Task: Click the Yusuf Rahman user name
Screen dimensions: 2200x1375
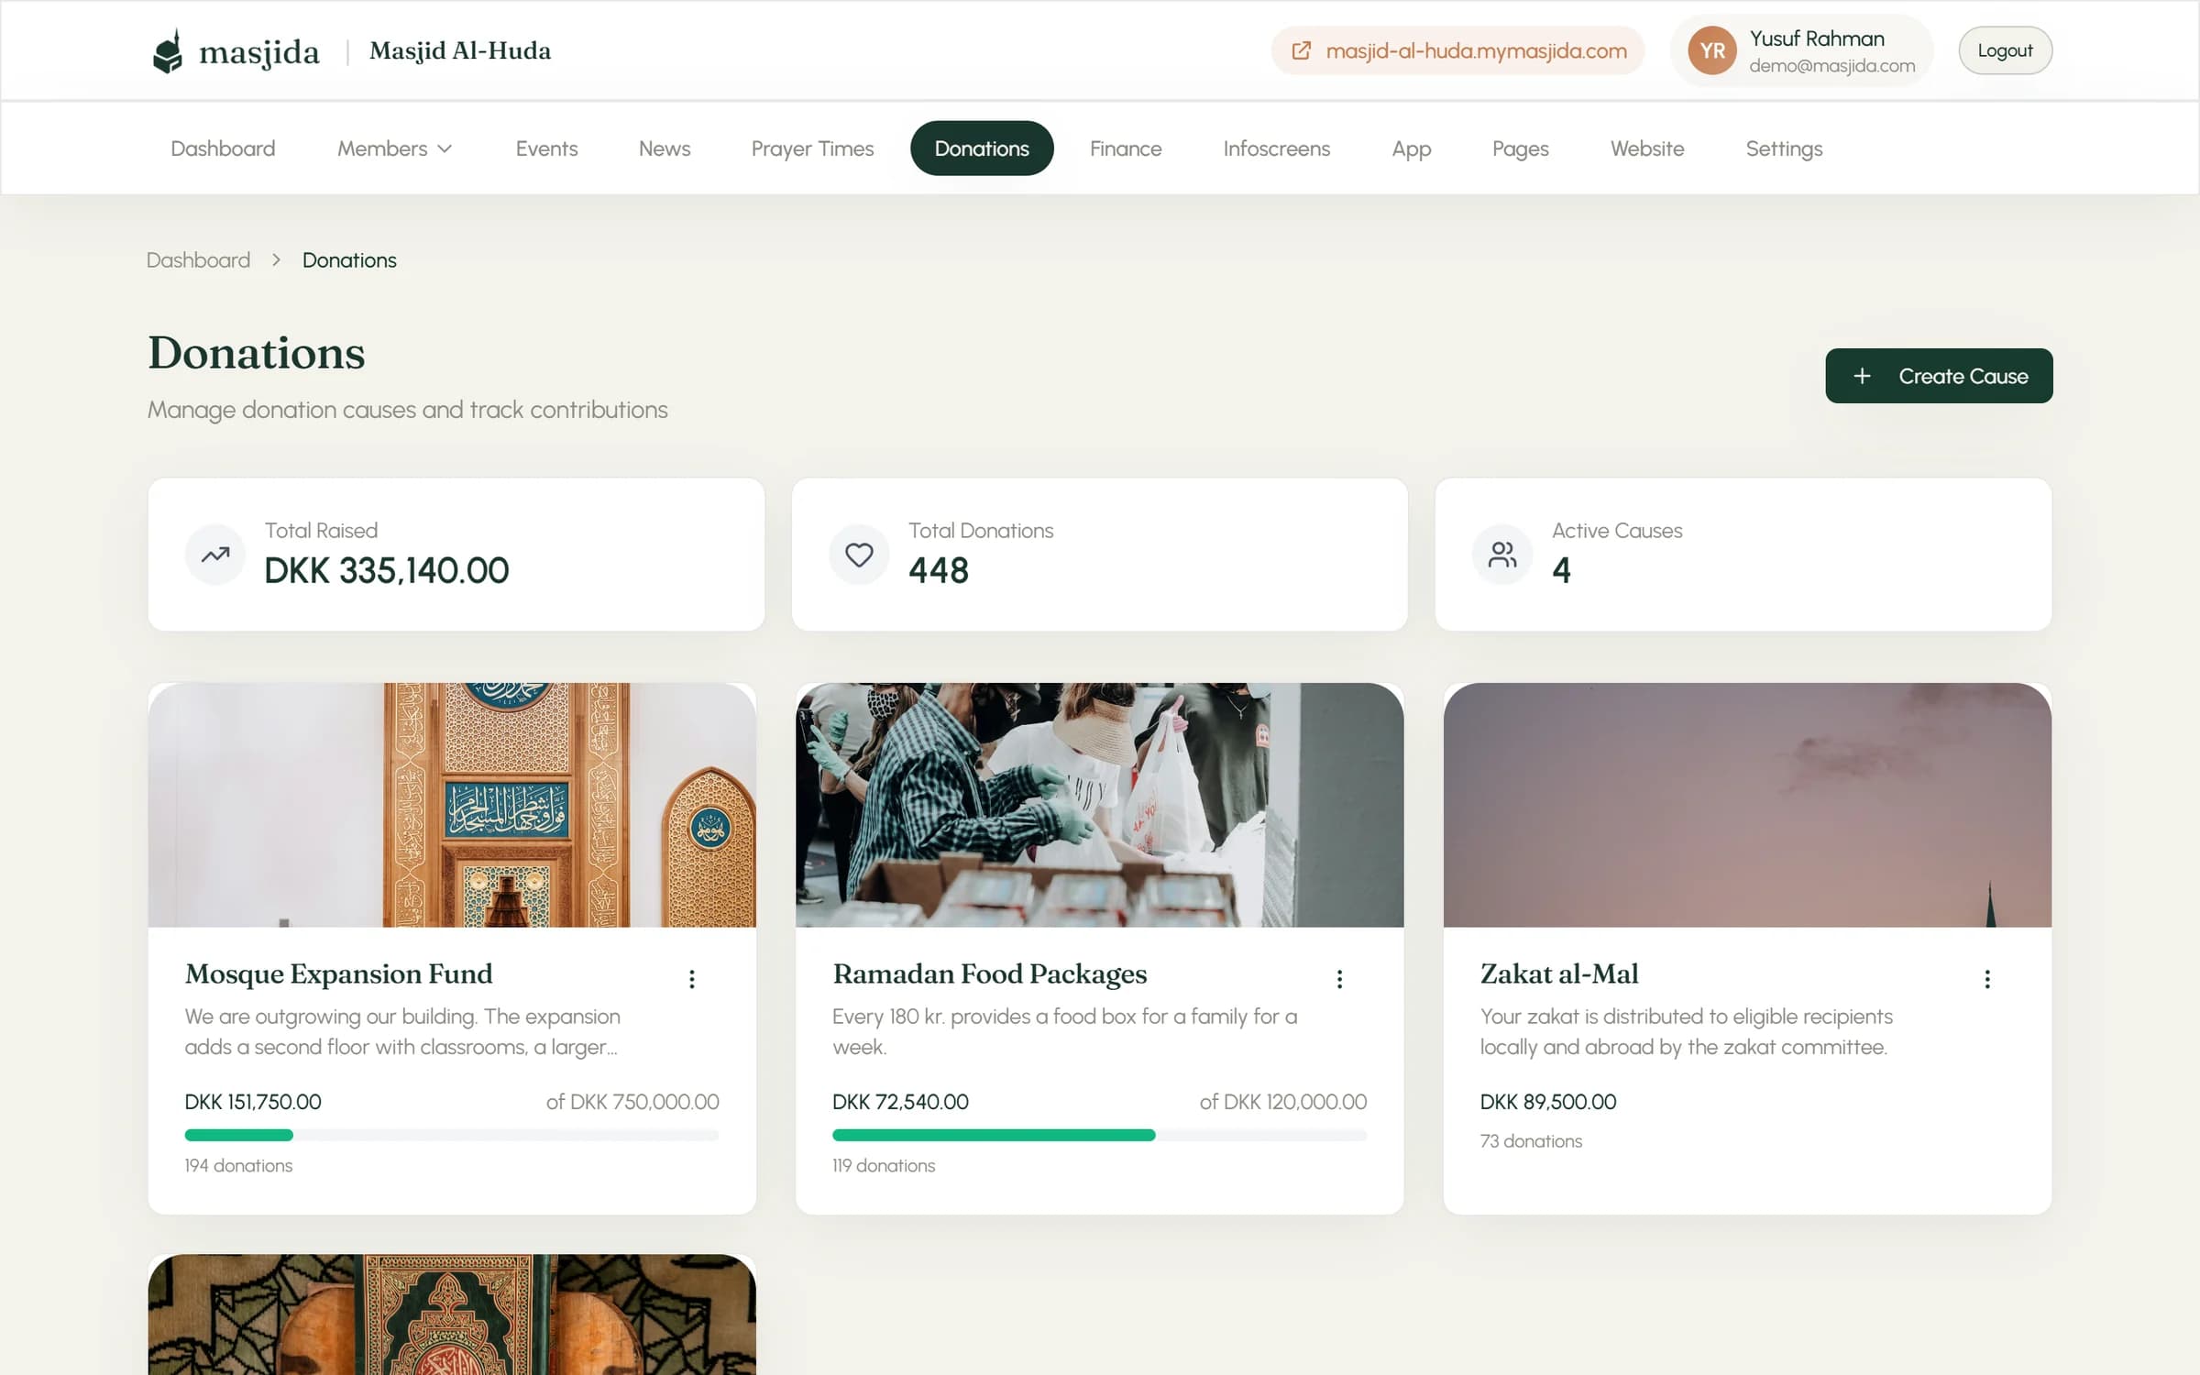Action: point(1817,38)
